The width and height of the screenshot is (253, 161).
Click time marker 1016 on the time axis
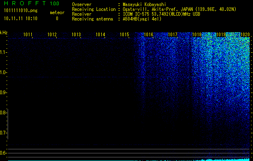click(148, 35)
